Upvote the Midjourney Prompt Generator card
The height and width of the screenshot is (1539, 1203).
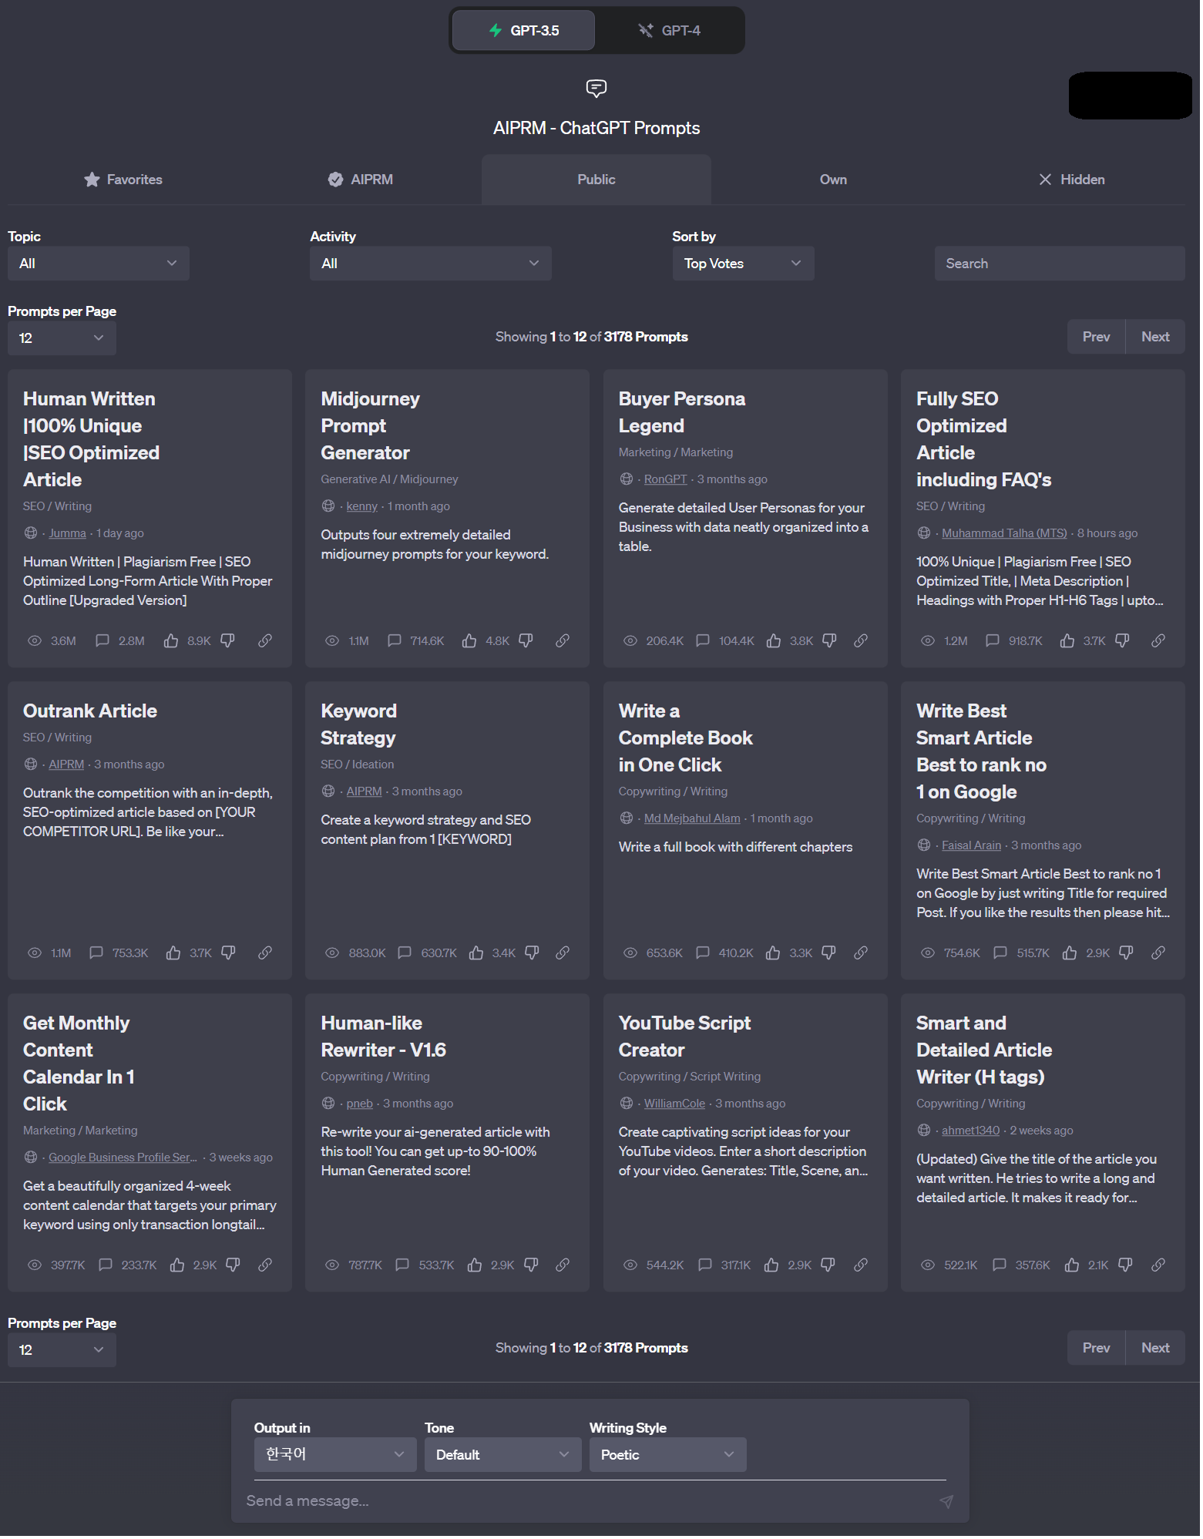click(469, 642)
